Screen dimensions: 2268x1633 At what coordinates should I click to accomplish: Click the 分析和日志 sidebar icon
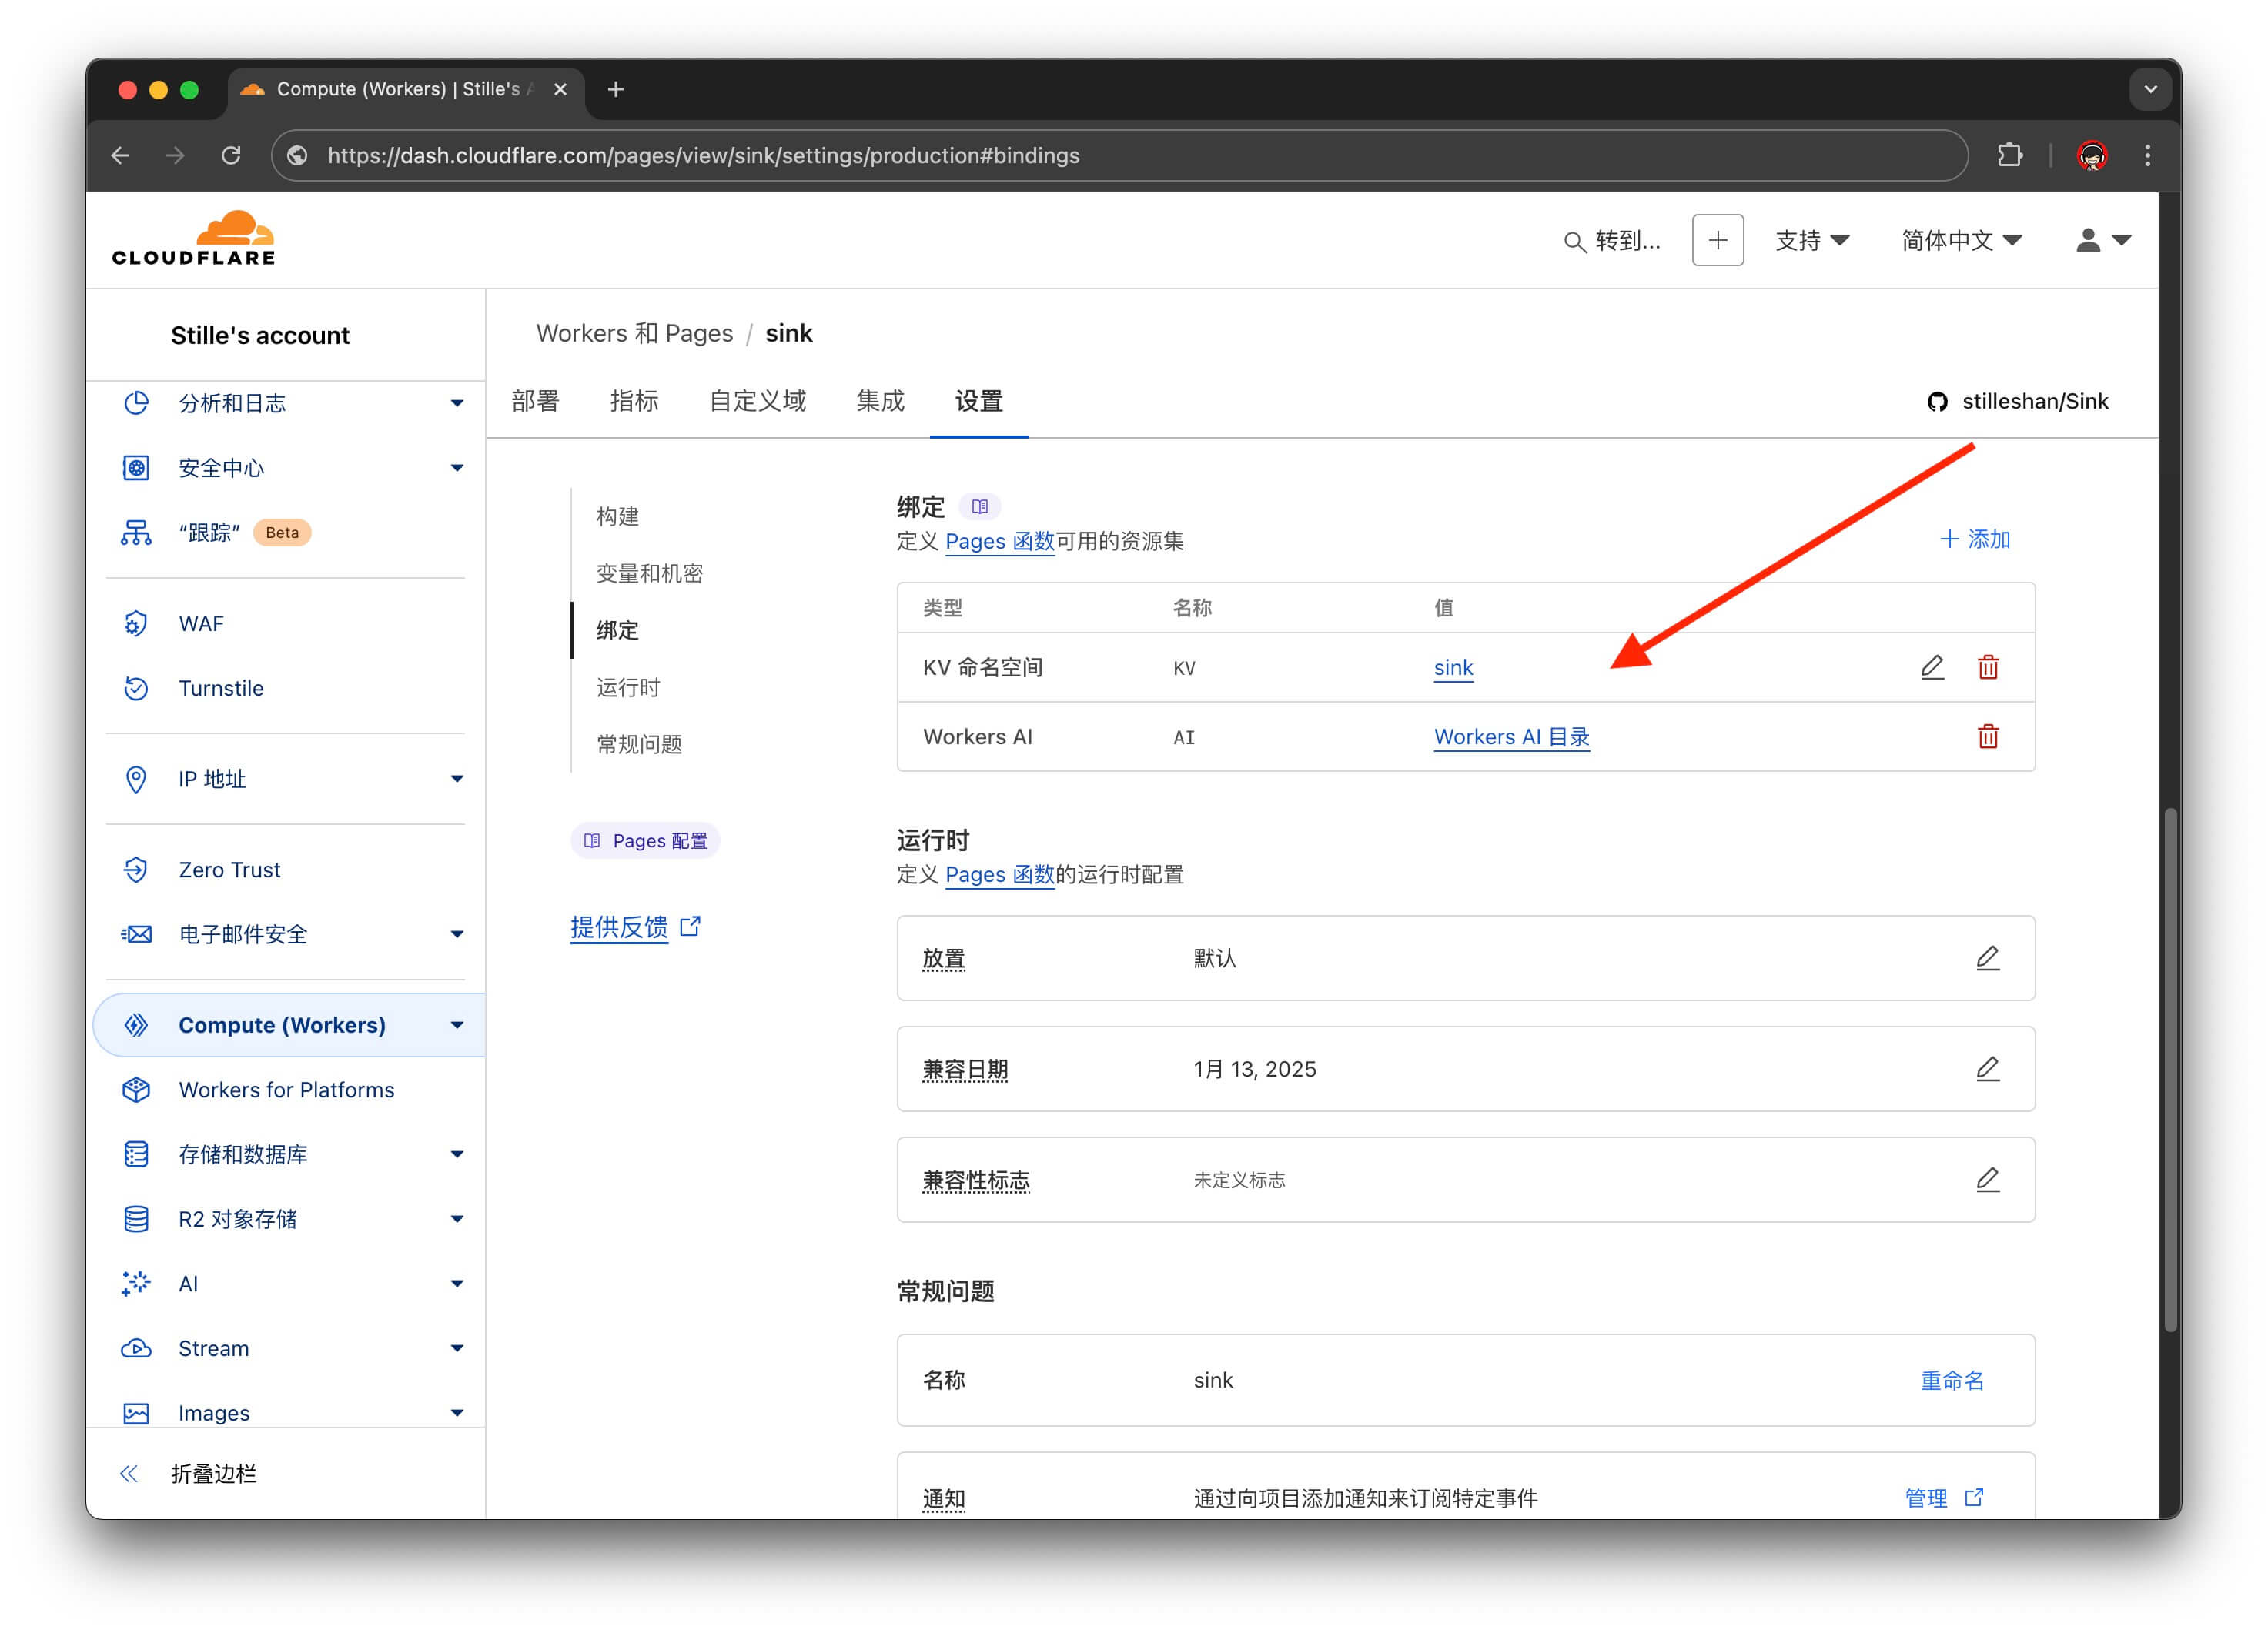136,402
